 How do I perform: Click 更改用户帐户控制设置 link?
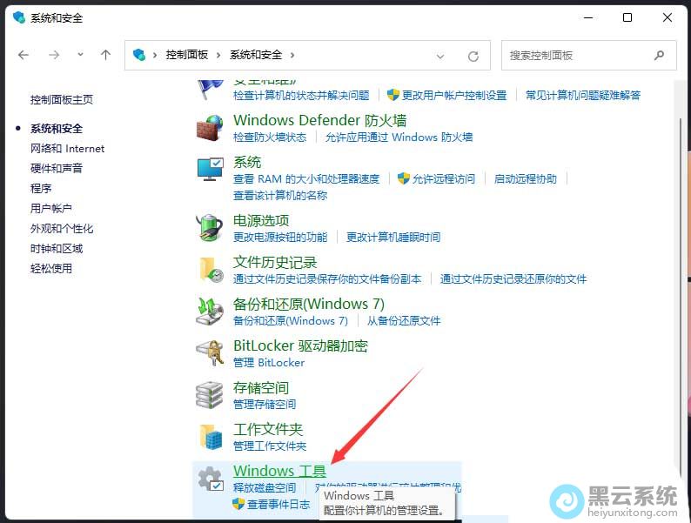coord(454,95)
